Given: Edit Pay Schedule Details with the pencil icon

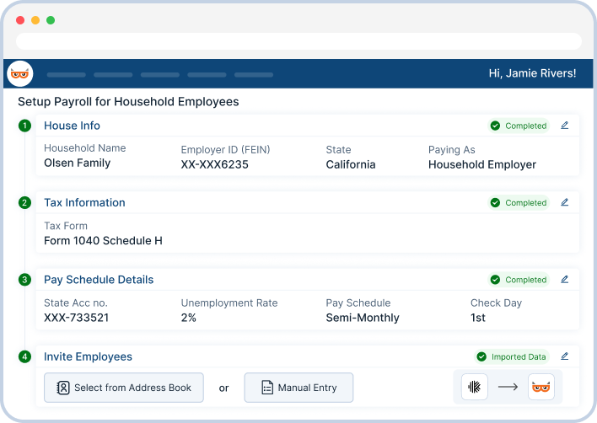Looking at the screenshot, I should [x=565, y=280].
